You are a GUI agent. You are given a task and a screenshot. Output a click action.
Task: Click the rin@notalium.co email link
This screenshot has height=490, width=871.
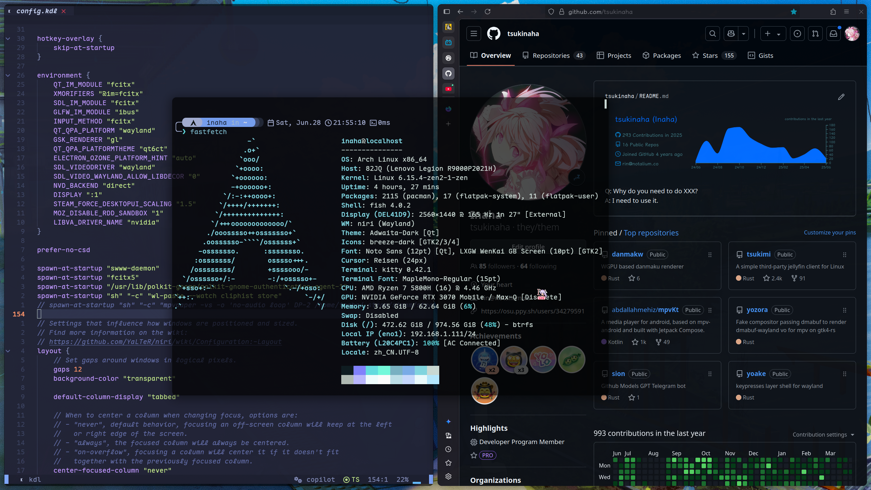click(x=640, y=164)
